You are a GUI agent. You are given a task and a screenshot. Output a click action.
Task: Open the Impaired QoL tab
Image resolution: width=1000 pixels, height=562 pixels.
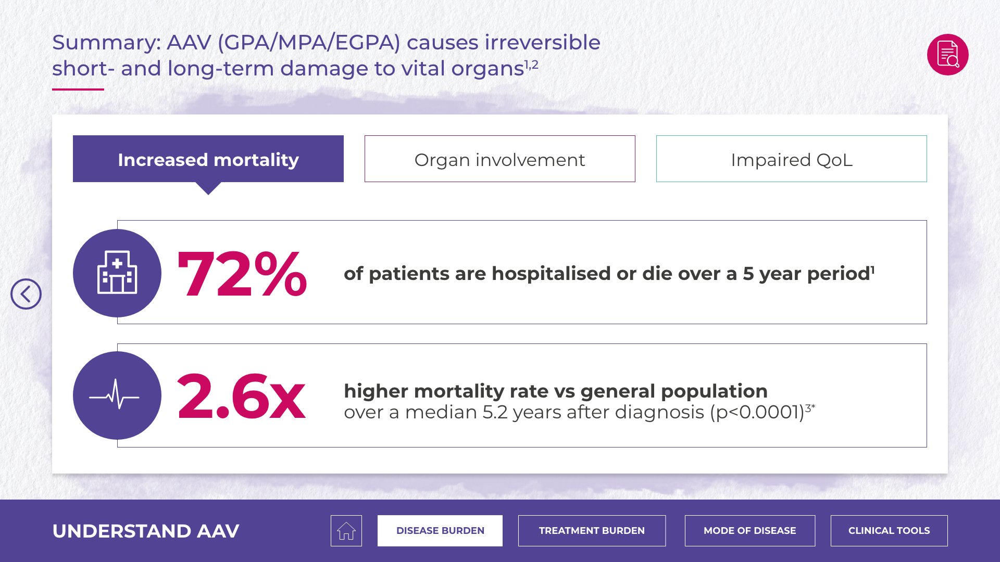pos(791,159)
